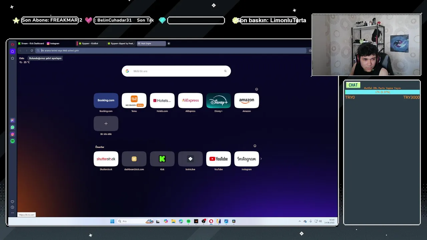Click the address bar input field
This screenshot has height=240, width=427.
[171, 51]
